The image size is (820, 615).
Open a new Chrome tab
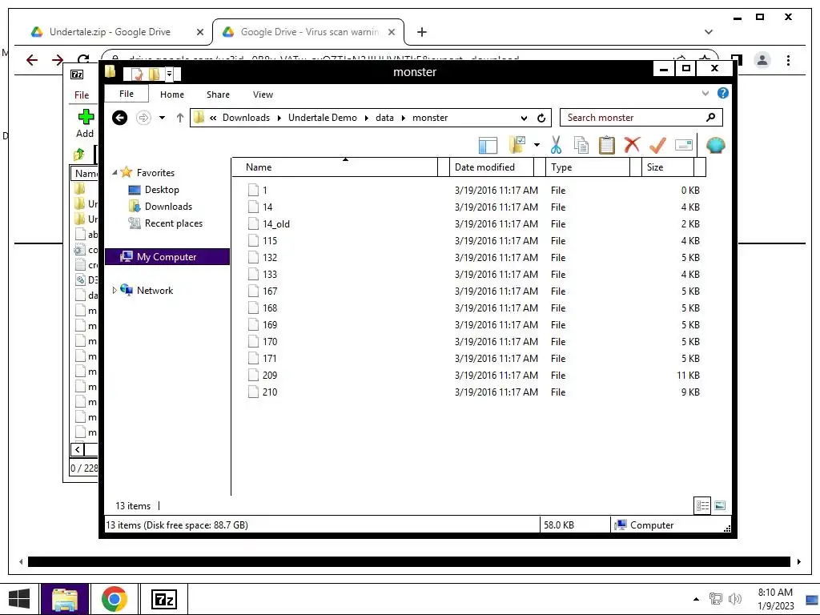[421, 32]
